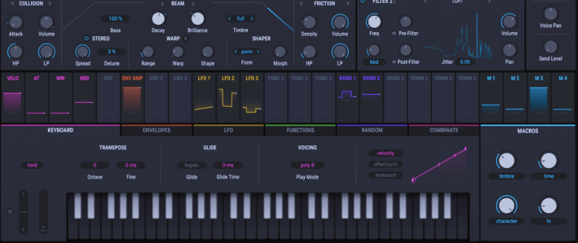
Task: Click the LFO 2 modulation source slot
Action: pyautogui.click(x=228, y=97)
